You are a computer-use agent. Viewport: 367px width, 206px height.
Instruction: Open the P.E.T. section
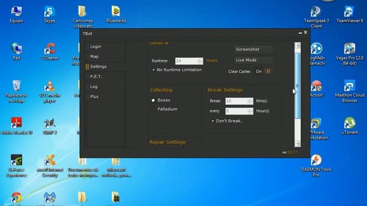pos(106,76)
